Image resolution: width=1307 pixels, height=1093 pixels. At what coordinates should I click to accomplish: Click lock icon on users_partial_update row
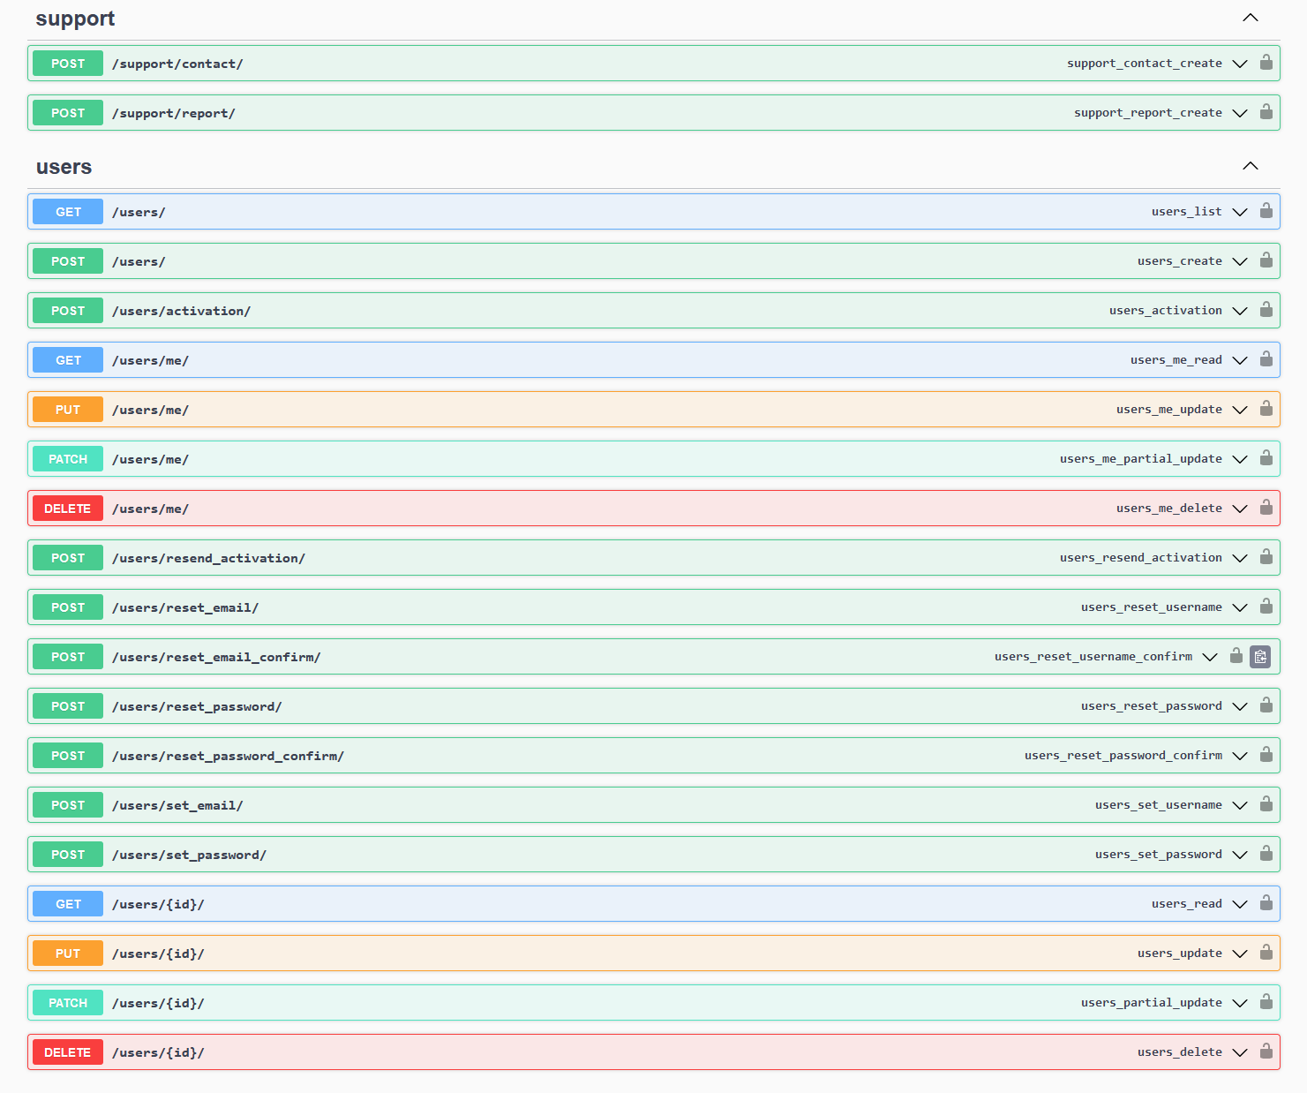coord(1266,1002)
